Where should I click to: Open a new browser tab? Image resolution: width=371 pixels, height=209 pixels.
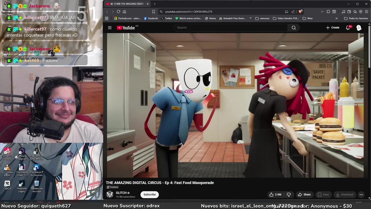(155, 4)
